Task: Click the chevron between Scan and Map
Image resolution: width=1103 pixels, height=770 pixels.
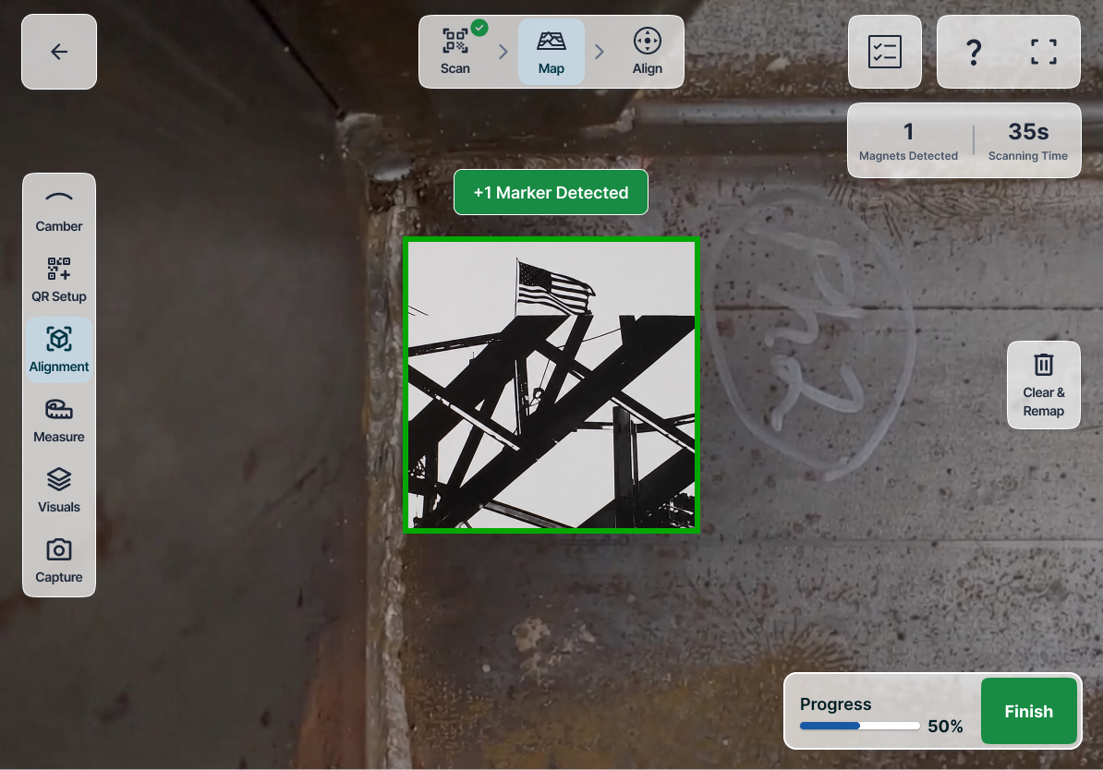Action: click(x=503, y=52)
